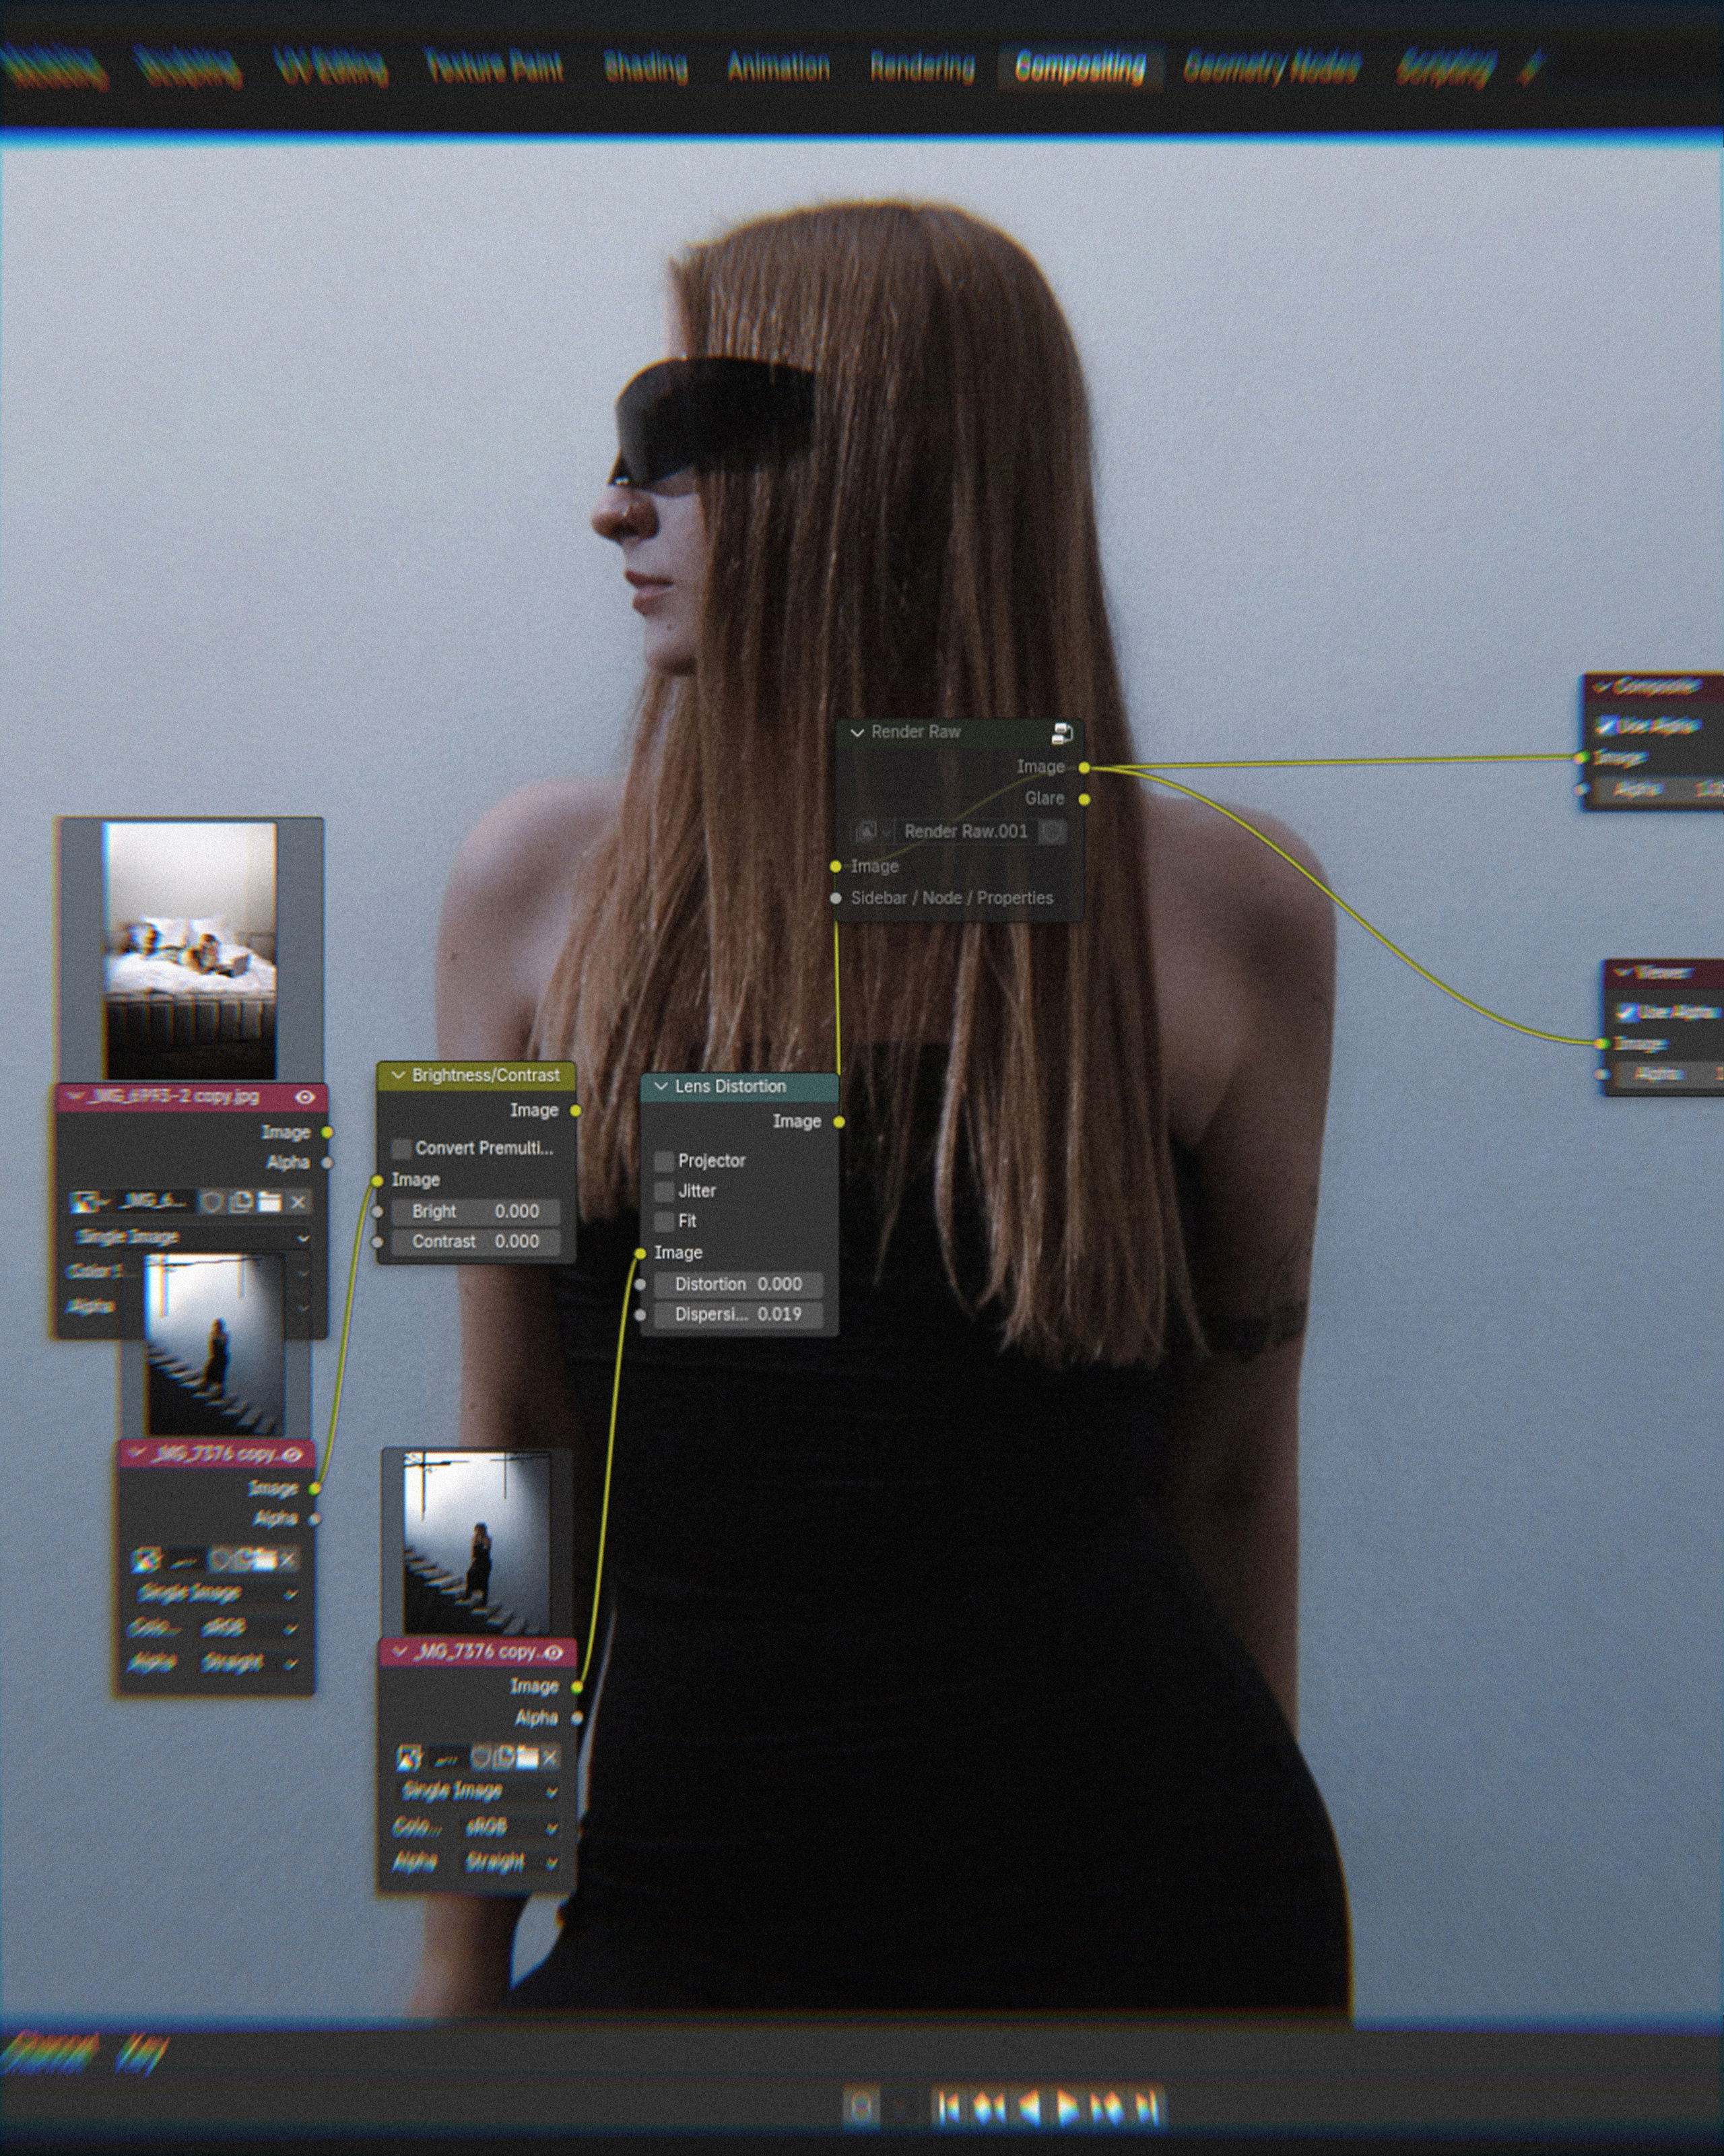Click the timeline play forward button

click(1069, 2107)
